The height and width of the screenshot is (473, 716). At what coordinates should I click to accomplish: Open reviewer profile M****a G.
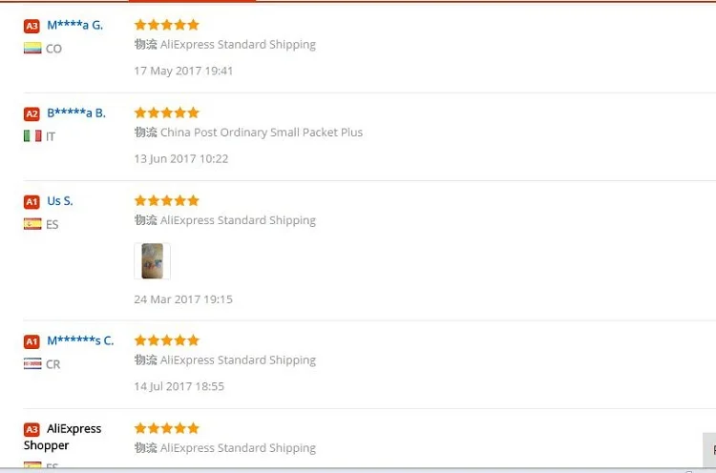tap(74, 25)
